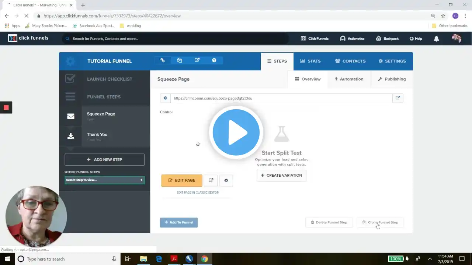This screenshot has height=265, width=472.
Task: Click the ClickFunnels search field
Action: point(175,39)
